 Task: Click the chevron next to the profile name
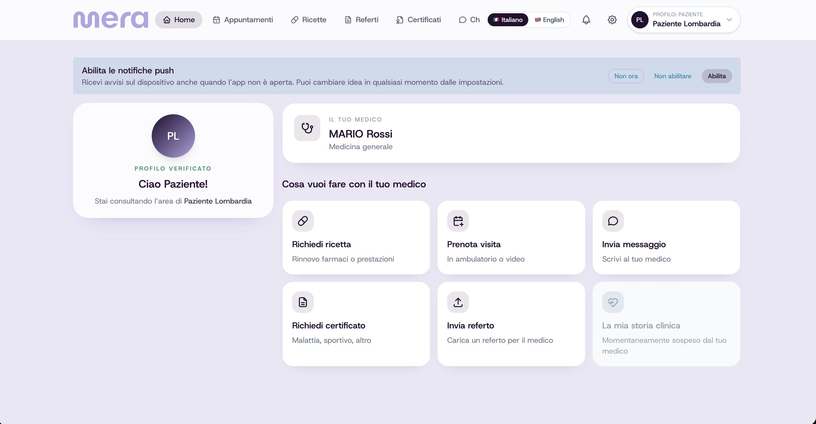coord(729,20)
